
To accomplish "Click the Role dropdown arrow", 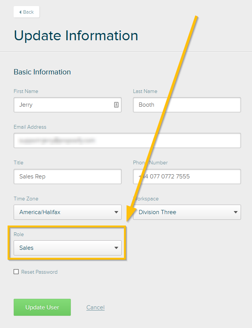I will coord(116,248).
